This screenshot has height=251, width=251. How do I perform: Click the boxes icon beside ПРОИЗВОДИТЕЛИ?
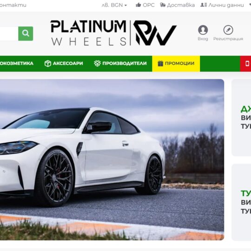click(97, 63)
